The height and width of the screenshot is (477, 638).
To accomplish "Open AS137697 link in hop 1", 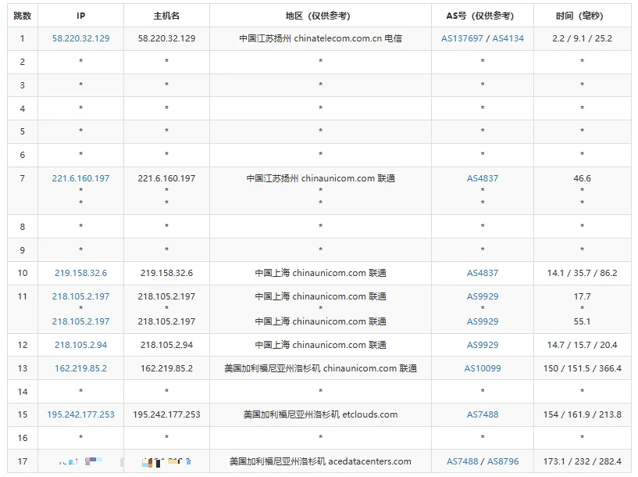I will tap(462, 38).
